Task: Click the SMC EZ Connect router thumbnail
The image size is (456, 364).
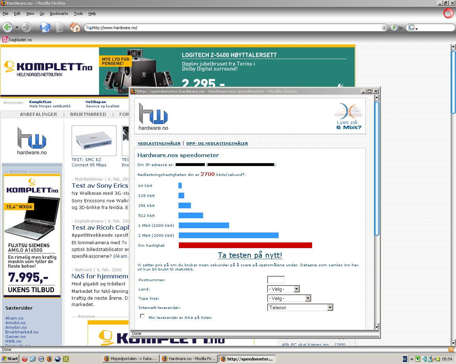Action: pyautogui.click(x=94, y=141)
